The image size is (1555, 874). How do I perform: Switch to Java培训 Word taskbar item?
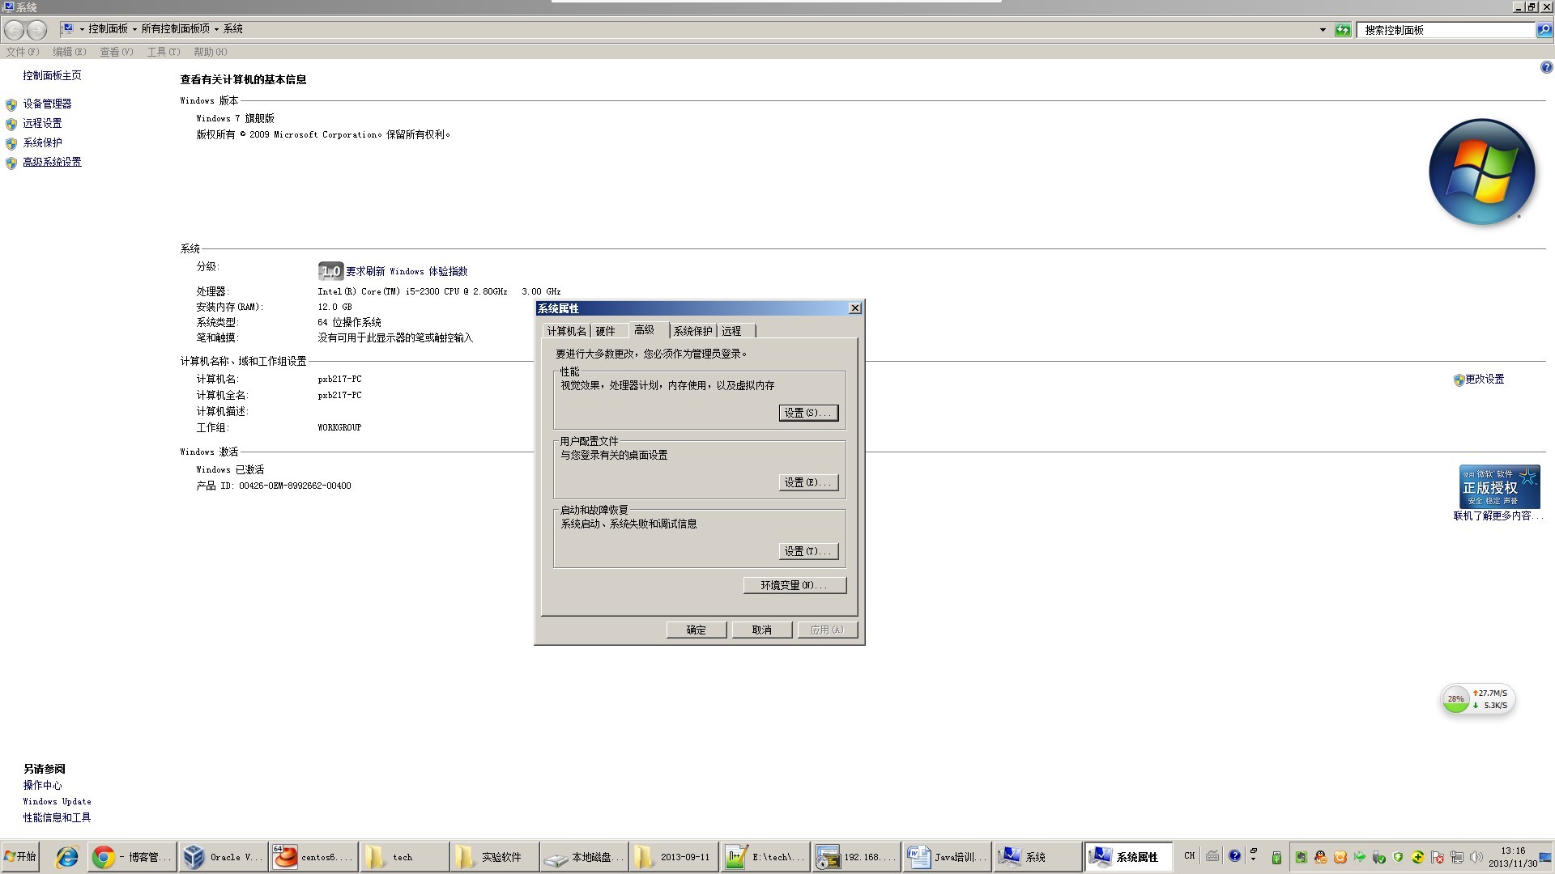pyautogui.click(x=947, y=857)
